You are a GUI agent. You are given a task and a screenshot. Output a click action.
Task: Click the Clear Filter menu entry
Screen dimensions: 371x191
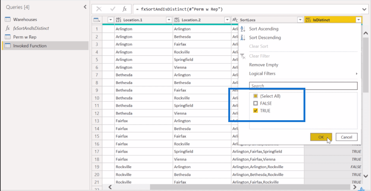pyautogui.click(x=259, y=56)
